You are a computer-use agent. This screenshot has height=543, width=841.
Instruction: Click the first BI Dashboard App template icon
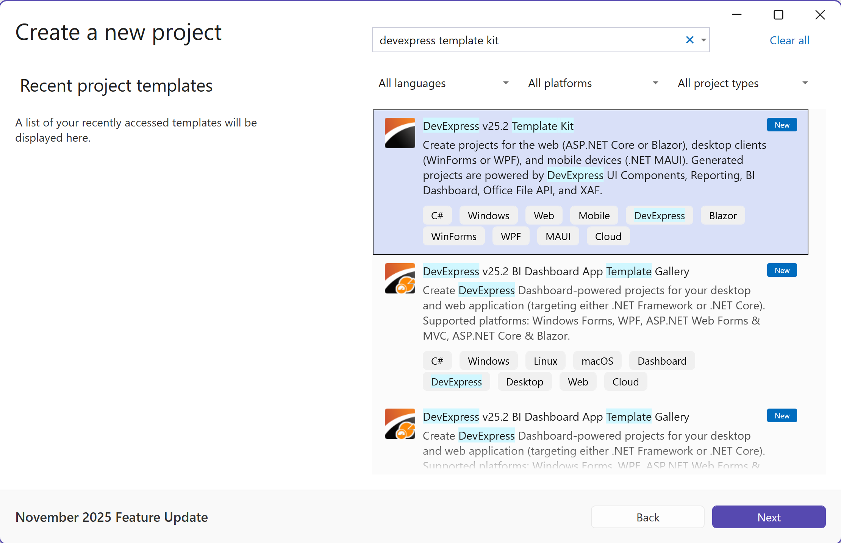tap(400, 278)
